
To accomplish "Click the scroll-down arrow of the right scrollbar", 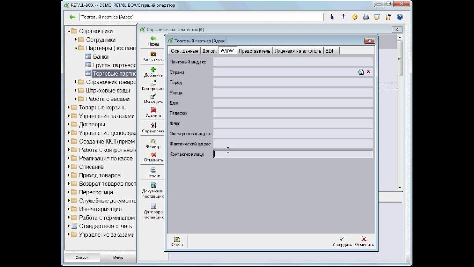I will [400, 188].
